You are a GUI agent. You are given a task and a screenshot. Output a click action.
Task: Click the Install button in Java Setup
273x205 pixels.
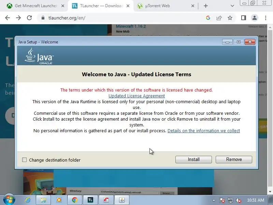click(x=193, y=160)
